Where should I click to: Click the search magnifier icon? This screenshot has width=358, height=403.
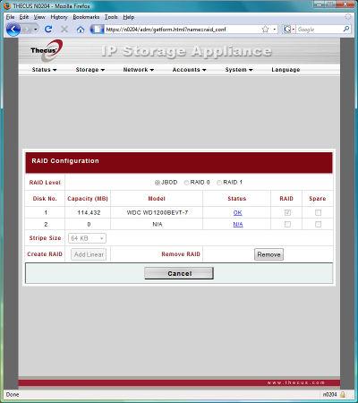[x=346, y=29]
